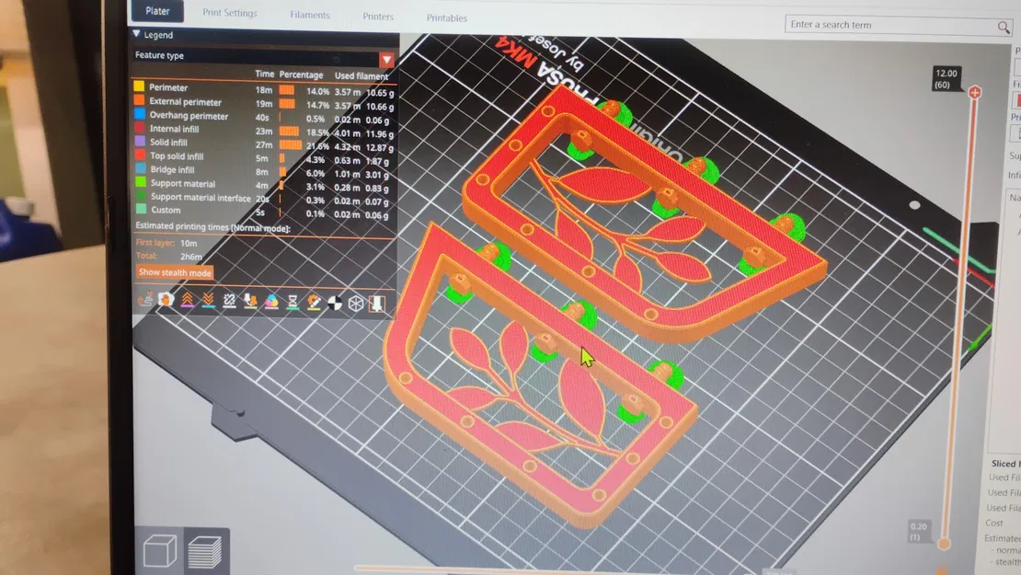Open the Printables tab
The width and height of the screenshot is (1021, 575).
pos(447,18)
